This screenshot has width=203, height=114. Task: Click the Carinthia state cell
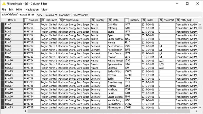(x=116, y=24)
